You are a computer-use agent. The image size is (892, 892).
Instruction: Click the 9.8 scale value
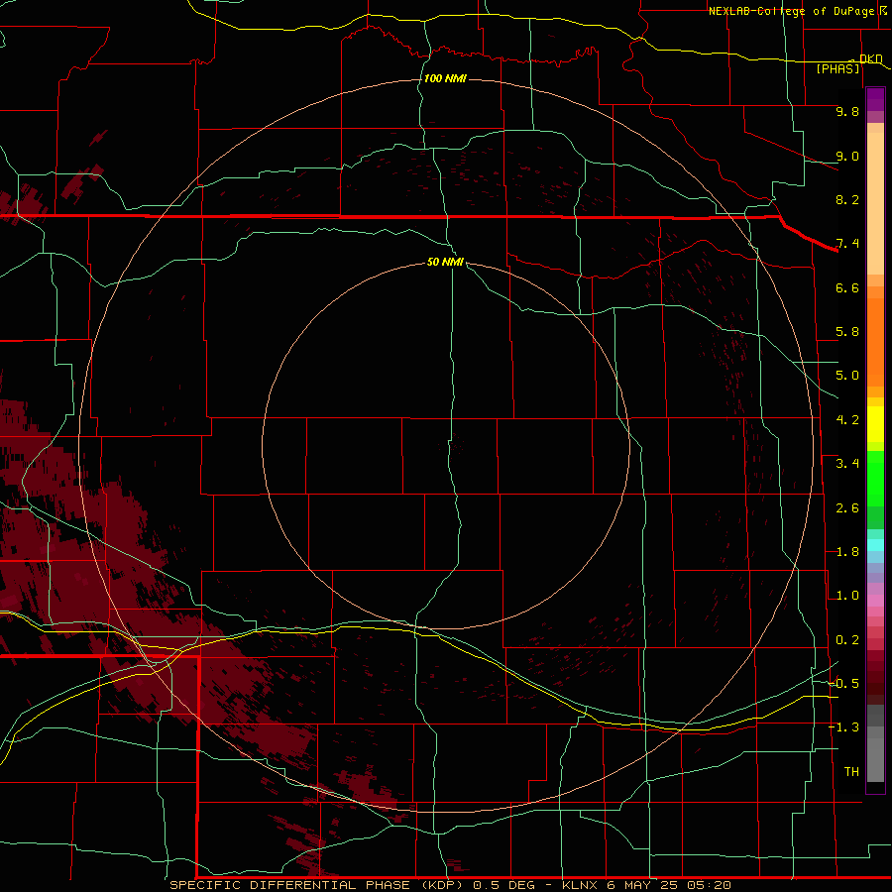click(847, 111)
